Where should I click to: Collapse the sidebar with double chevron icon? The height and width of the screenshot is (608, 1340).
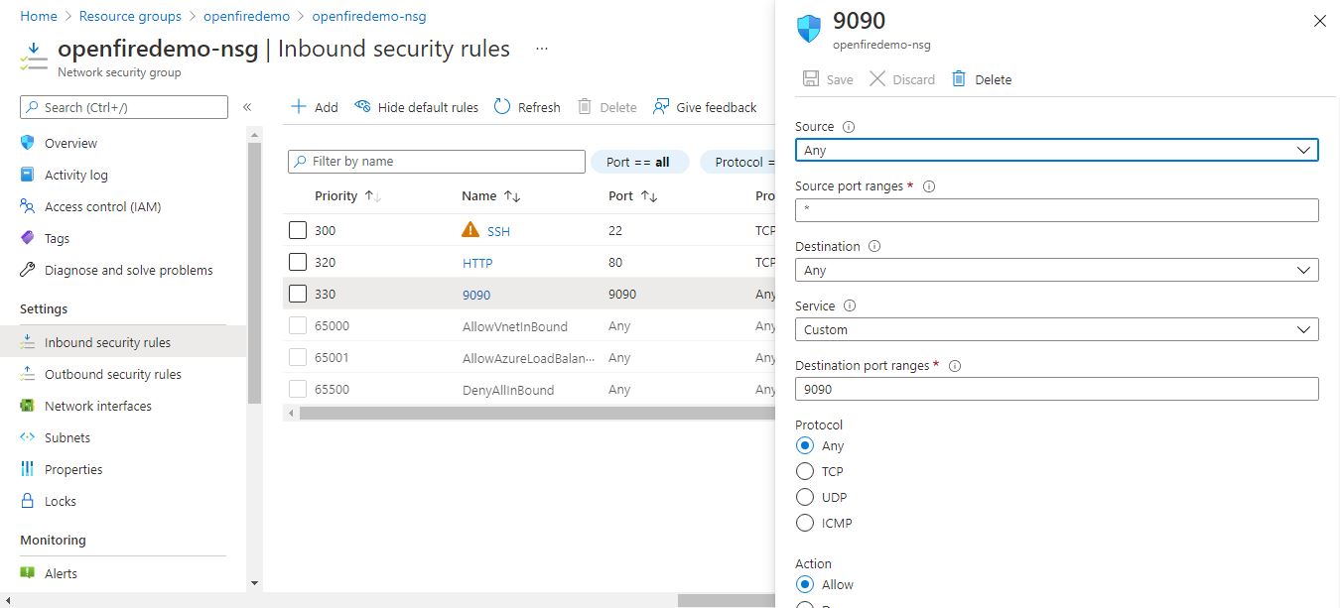(x=247, y=107)
